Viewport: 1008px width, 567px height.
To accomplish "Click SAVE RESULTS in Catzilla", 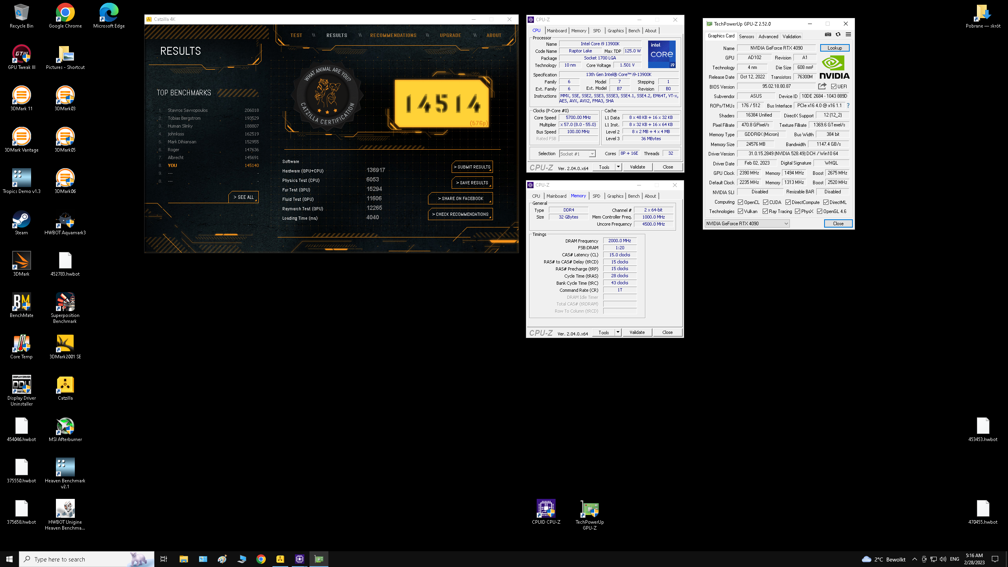I will click(472, 183).
